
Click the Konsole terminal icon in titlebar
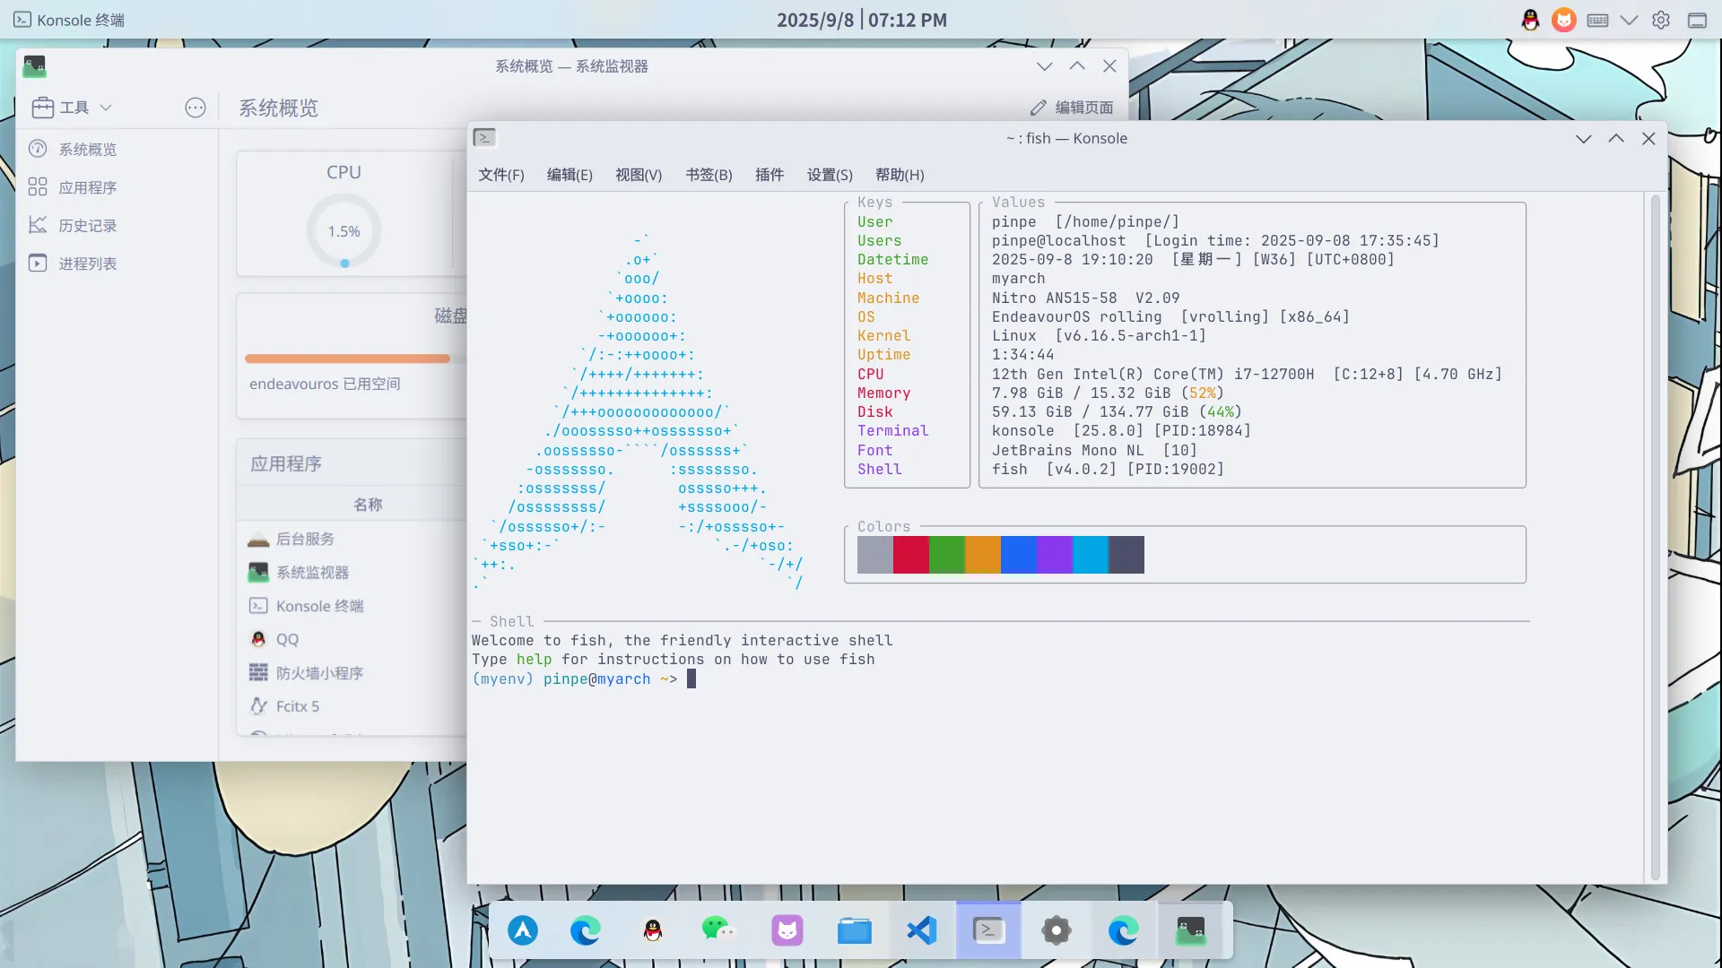point(484,138)
